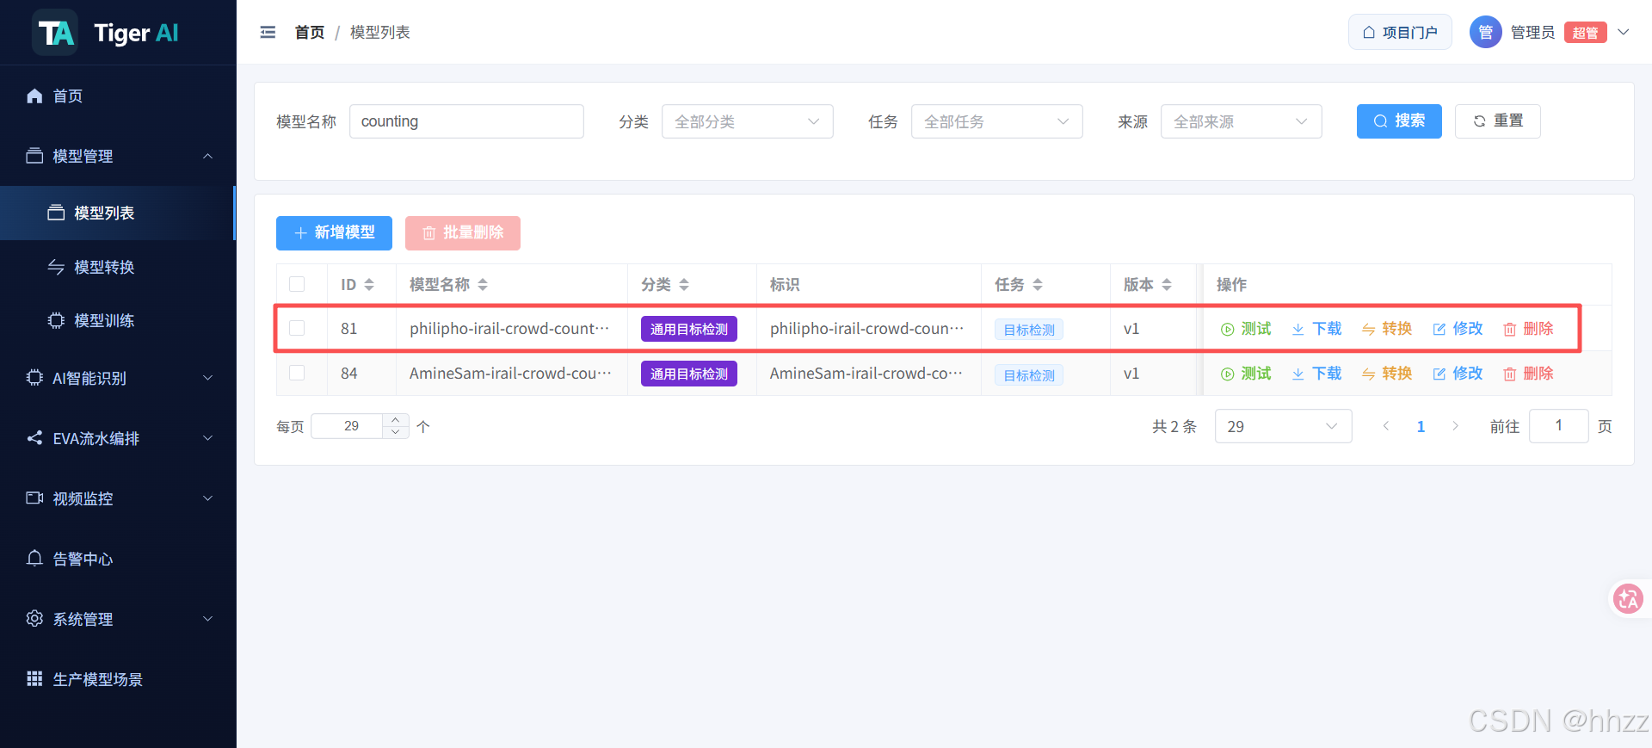Screen dimensions: 1652x748
Task: Open the 来源 dropdown filter
Action: coord(1241,121)
